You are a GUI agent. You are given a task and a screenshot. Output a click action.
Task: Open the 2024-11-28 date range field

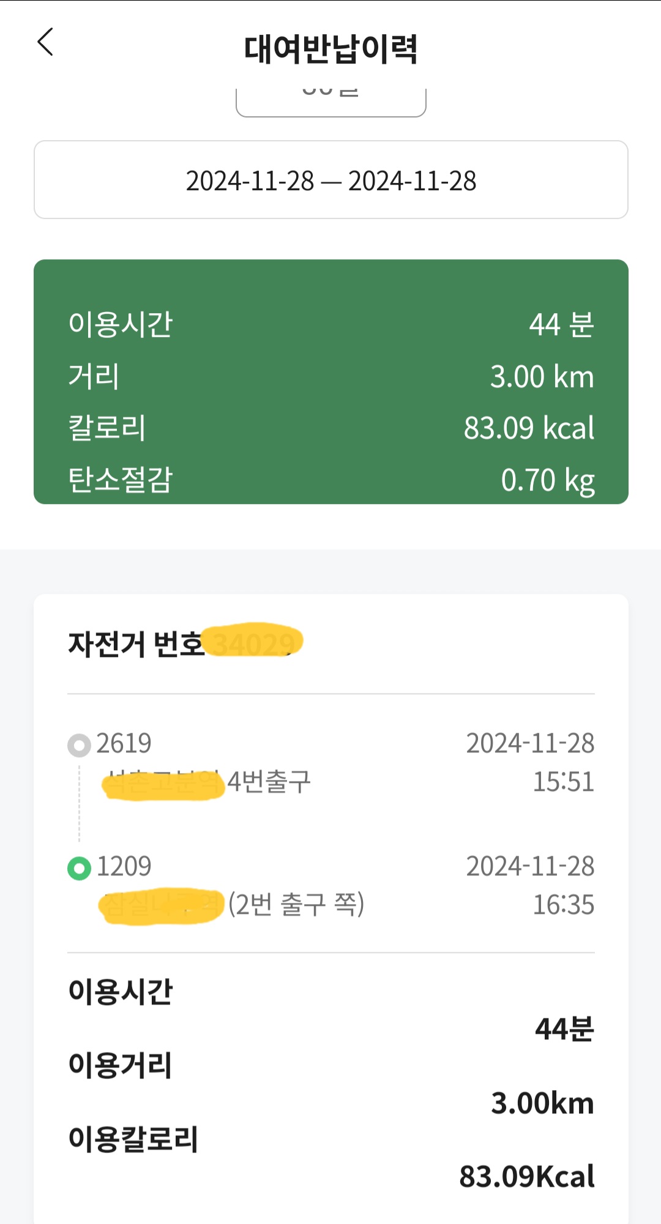click(330, 180)
